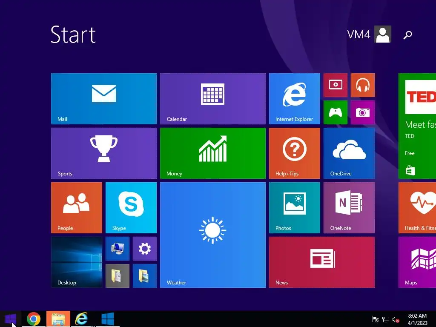Open the People tile
This screenshot has width=436, height=327.
tap(77, 208)
